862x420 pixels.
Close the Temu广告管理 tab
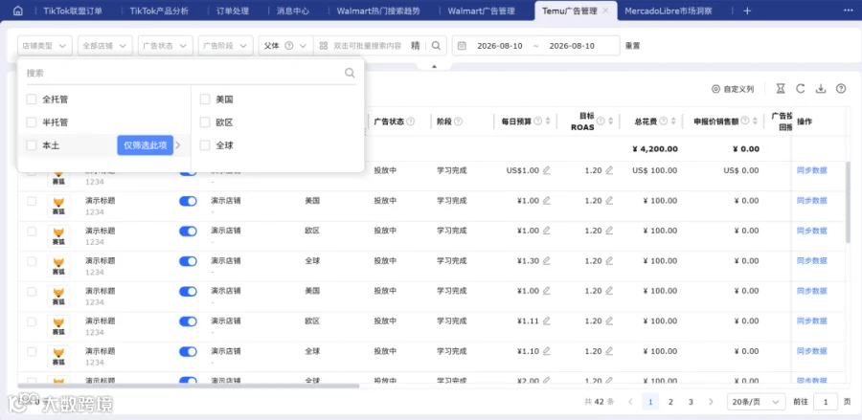tap(605, 11)
